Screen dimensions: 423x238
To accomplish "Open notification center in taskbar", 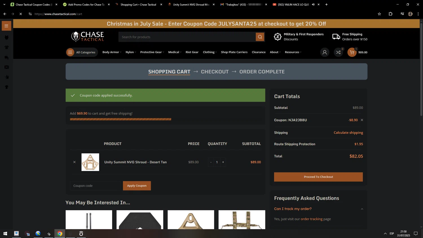I will tap(416, 234).
